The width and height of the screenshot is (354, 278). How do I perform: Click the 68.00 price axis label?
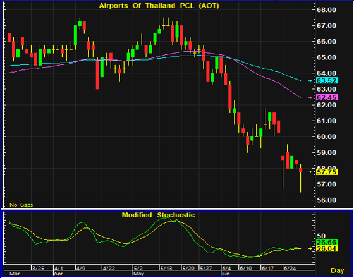(x=327, y=10)
